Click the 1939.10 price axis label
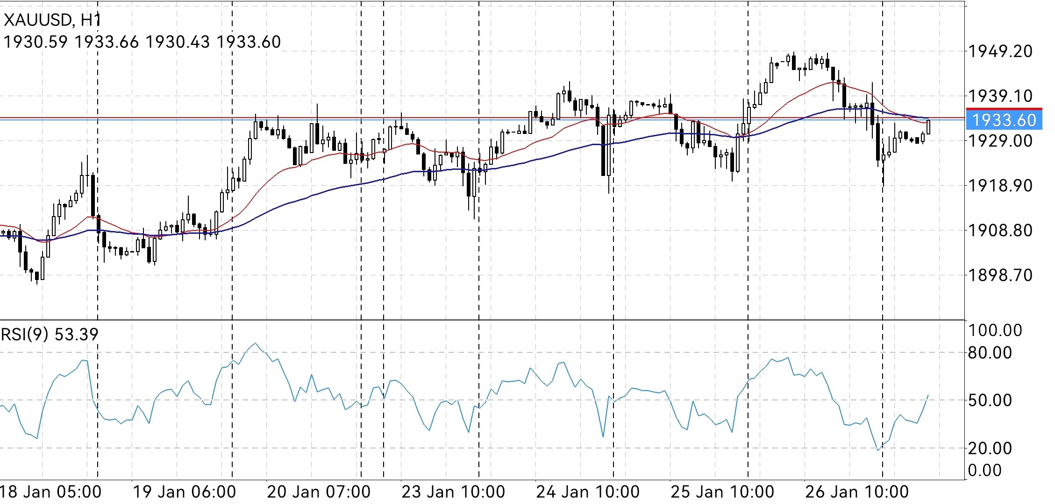This screenshot has height=504, width=1055. coord(1000,96)
